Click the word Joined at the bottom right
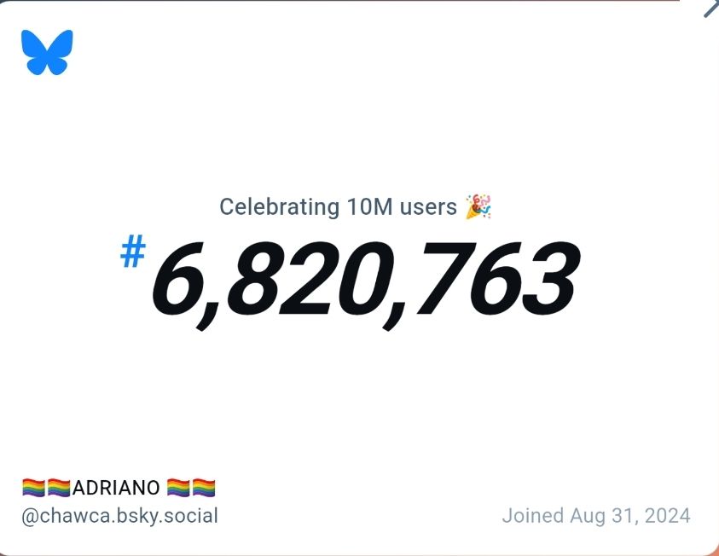Screen dimensions: 719x556 (533, 516)
